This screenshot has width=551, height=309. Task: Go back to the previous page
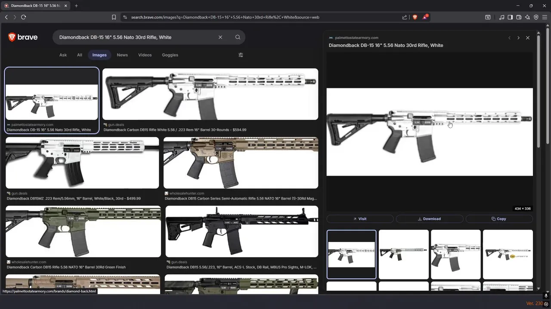(6, 17)
